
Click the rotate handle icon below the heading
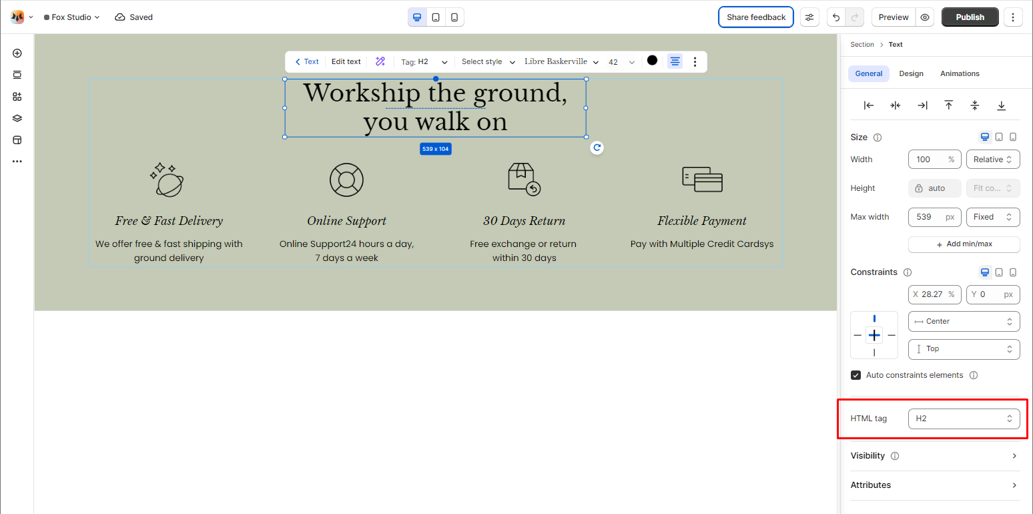597,148
